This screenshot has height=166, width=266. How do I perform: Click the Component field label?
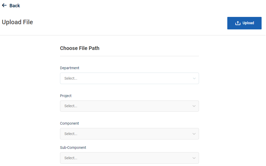click(x=69, y=123)
